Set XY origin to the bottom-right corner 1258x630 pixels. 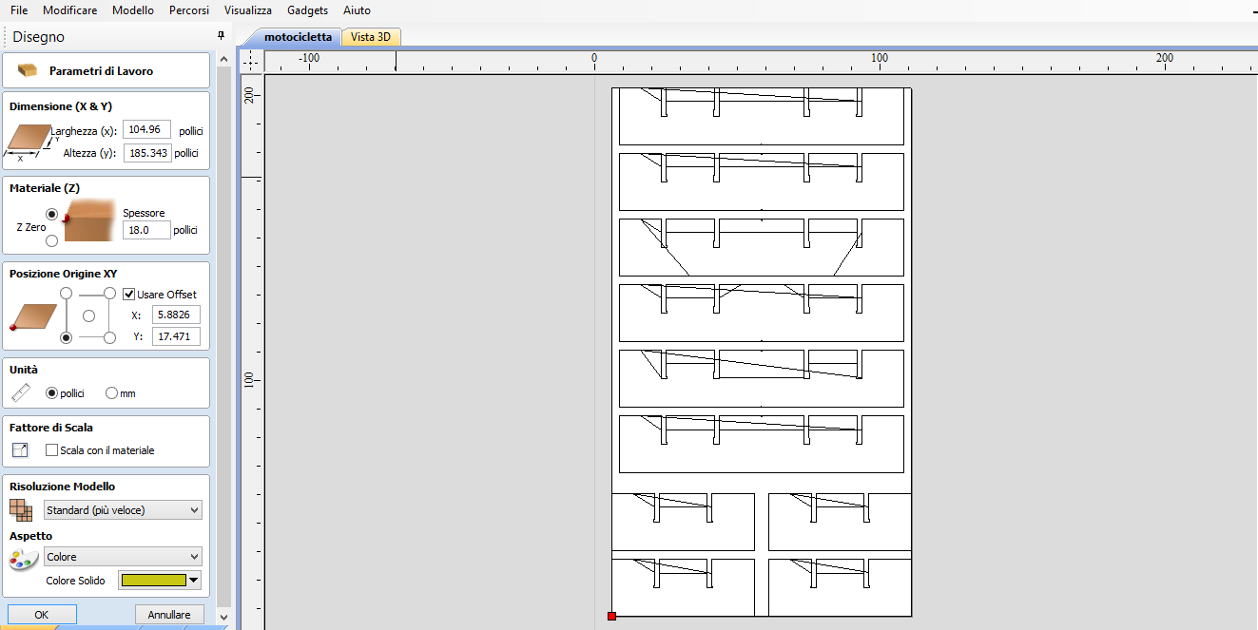pos(110,337)
